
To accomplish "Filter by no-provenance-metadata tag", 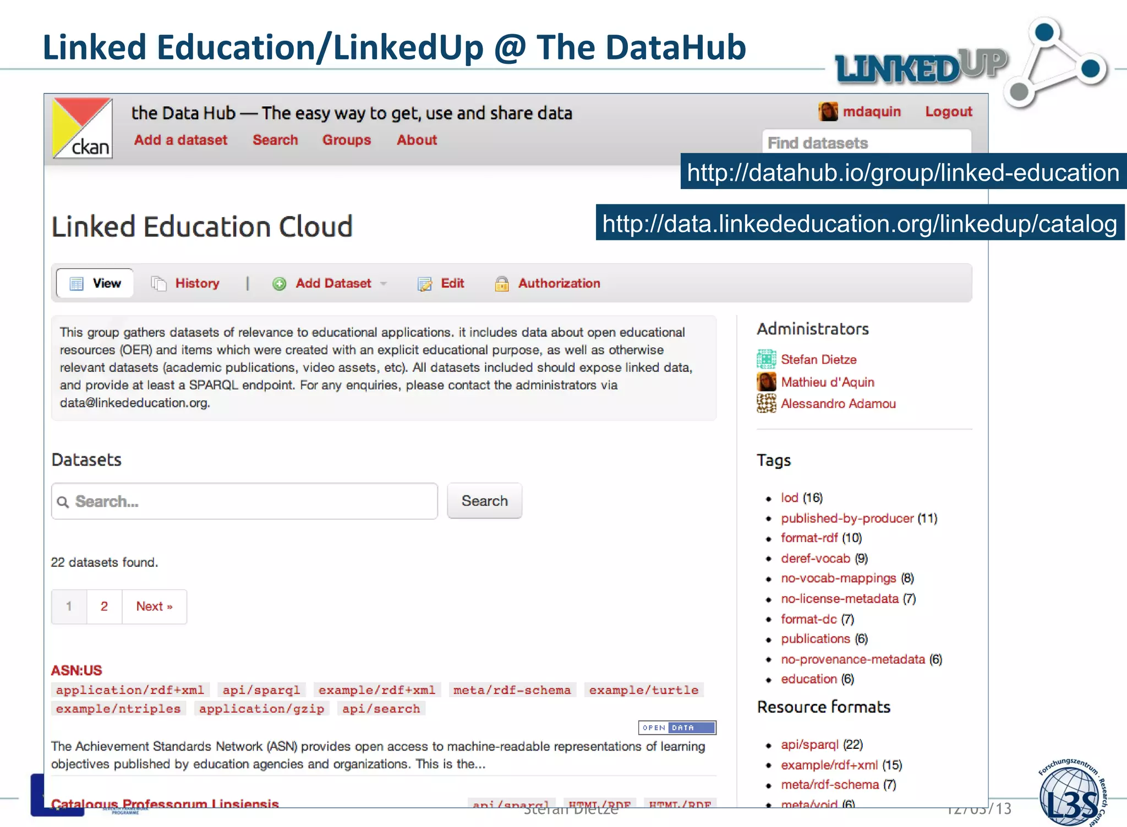I will [x=853, y=659].
